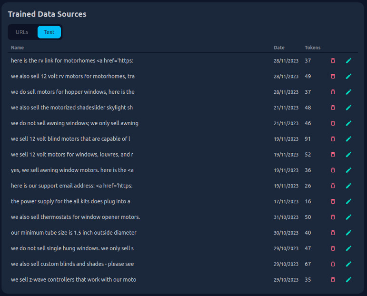367x296 pixels.
Task: Edit the 'power supply for the all kits' entry
Action: tap(348, 201)
